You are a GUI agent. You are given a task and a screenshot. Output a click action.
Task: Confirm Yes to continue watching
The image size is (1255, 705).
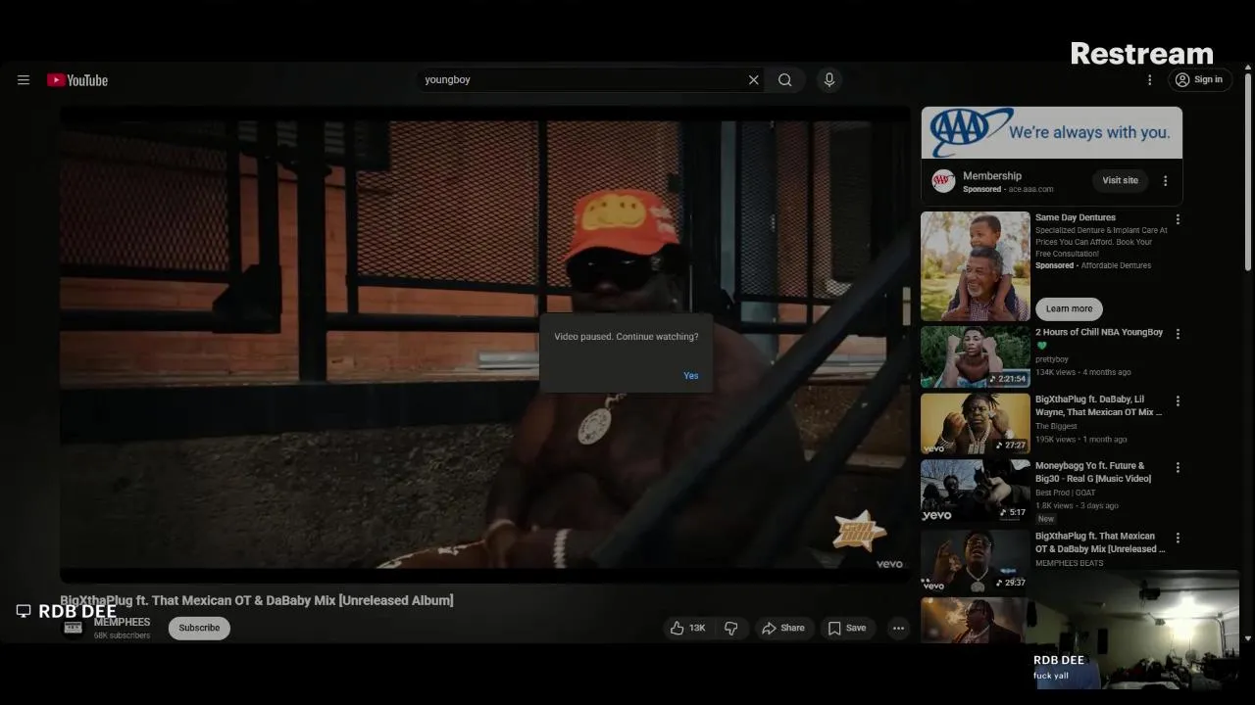[x=691, y=376]
